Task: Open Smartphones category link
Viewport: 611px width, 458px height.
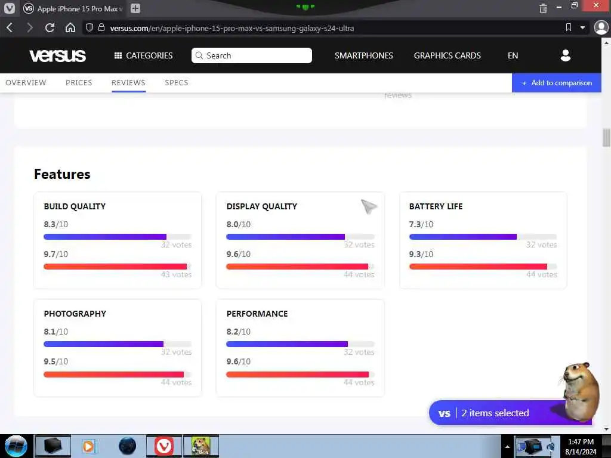Action: [x=363, y=55]
